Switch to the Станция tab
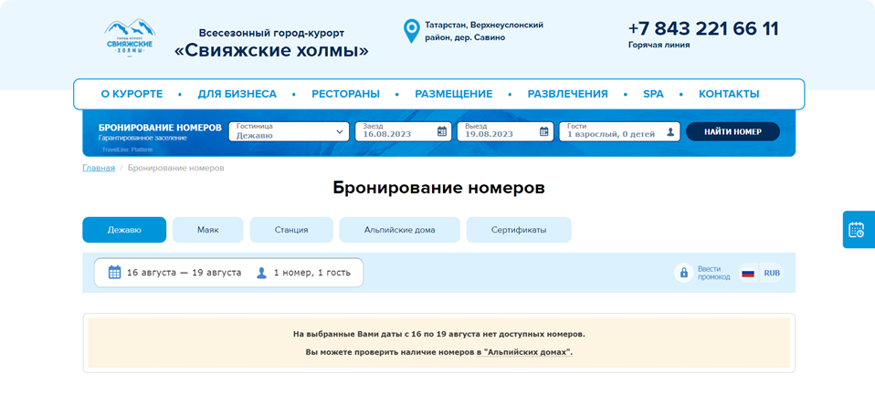 click(x=291, y=230)
